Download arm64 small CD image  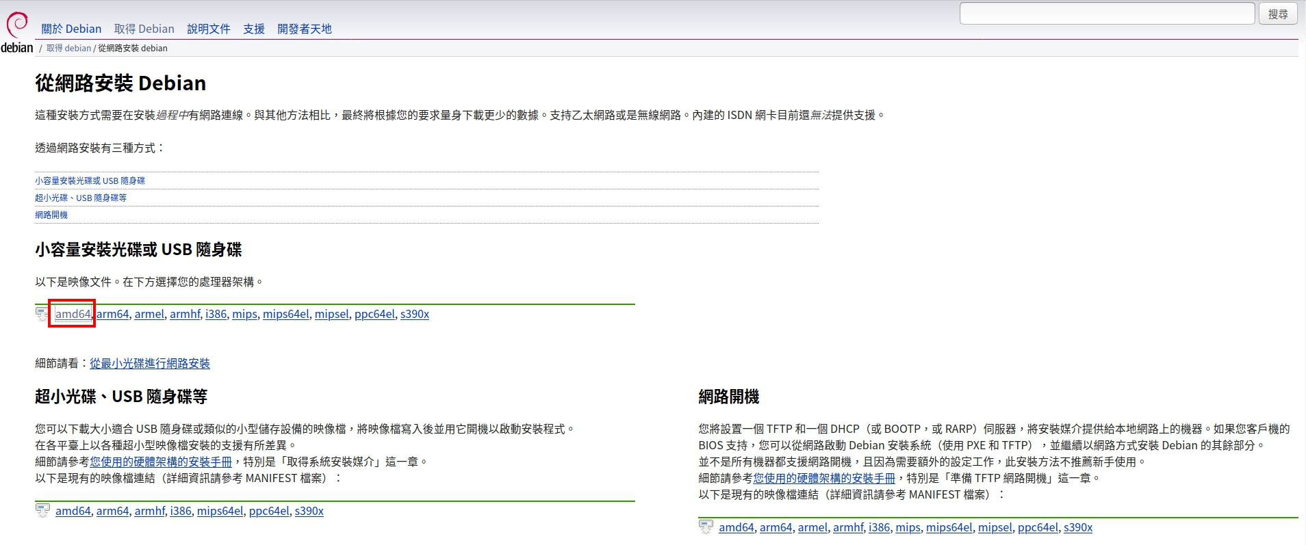(x=112, y=314)
